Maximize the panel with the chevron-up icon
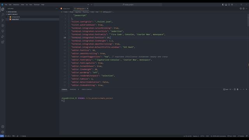 pyautogui.click(x=244, y=89)
